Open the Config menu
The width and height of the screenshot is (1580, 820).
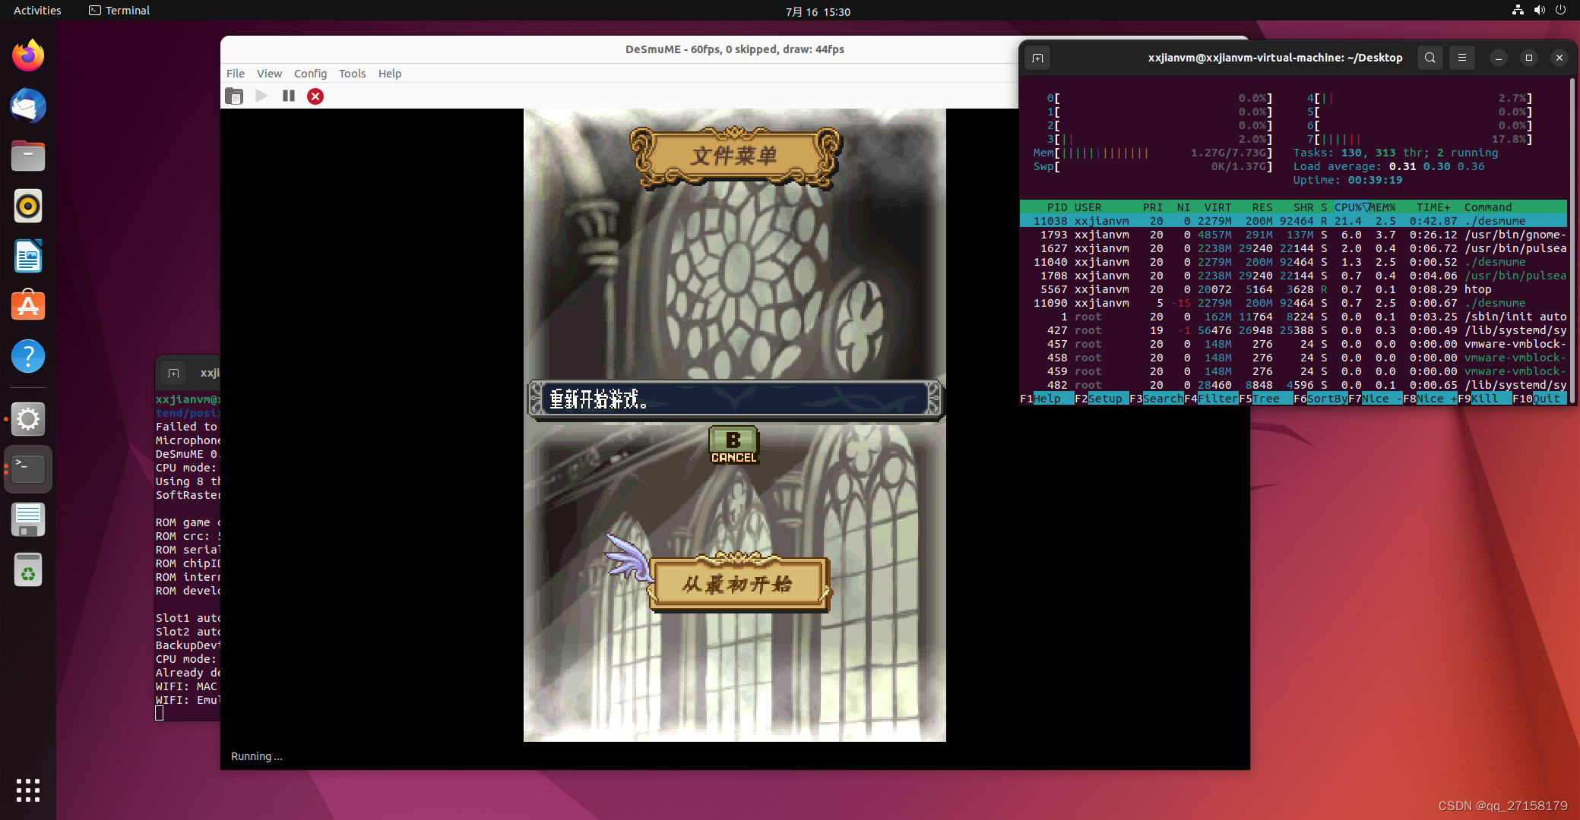tap(310, 74)
